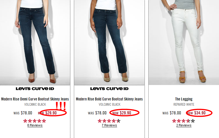This screenshot has width=219, height=138.
Task: Click the NOW $29.90 price for Bold Curve jeans
Action: point(122,113)
